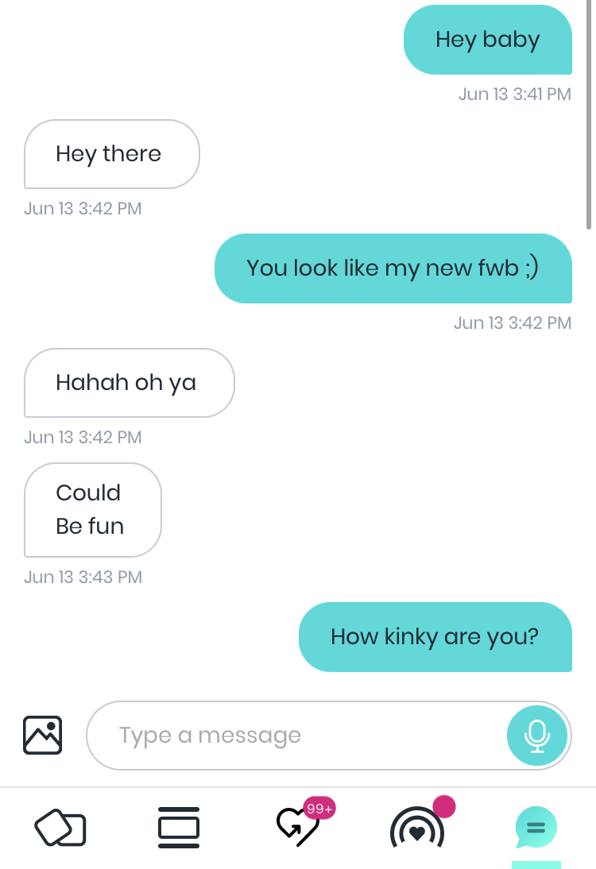
Task: Open the swipe cards tab icon
Action: tap(60, 828)
